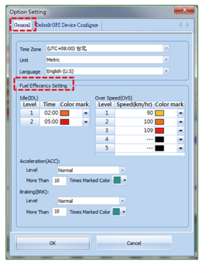Click the Cancel button
203x263 pixels.
coord(134,243)
